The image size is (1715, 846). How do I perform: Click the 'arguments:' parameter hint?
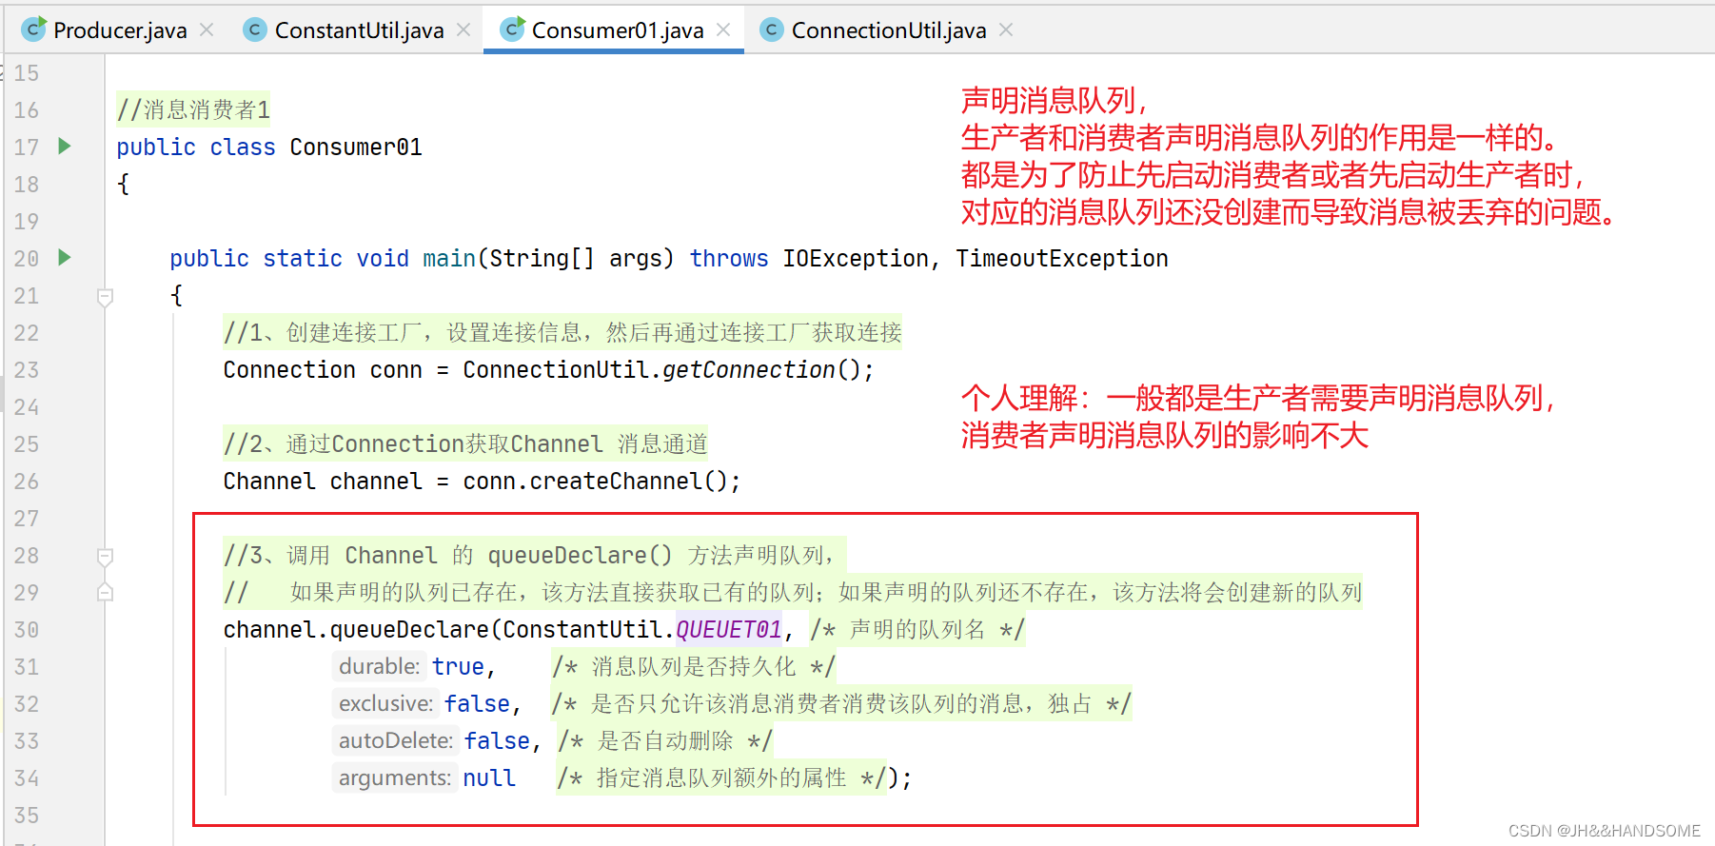tap(395, 777)
